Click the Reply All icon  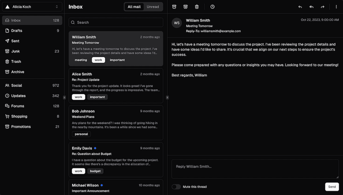click(311, 6)
